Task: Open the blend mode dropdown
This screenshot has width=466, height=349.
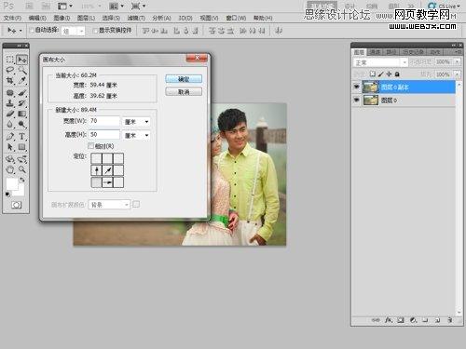Action: coord(380,62)
